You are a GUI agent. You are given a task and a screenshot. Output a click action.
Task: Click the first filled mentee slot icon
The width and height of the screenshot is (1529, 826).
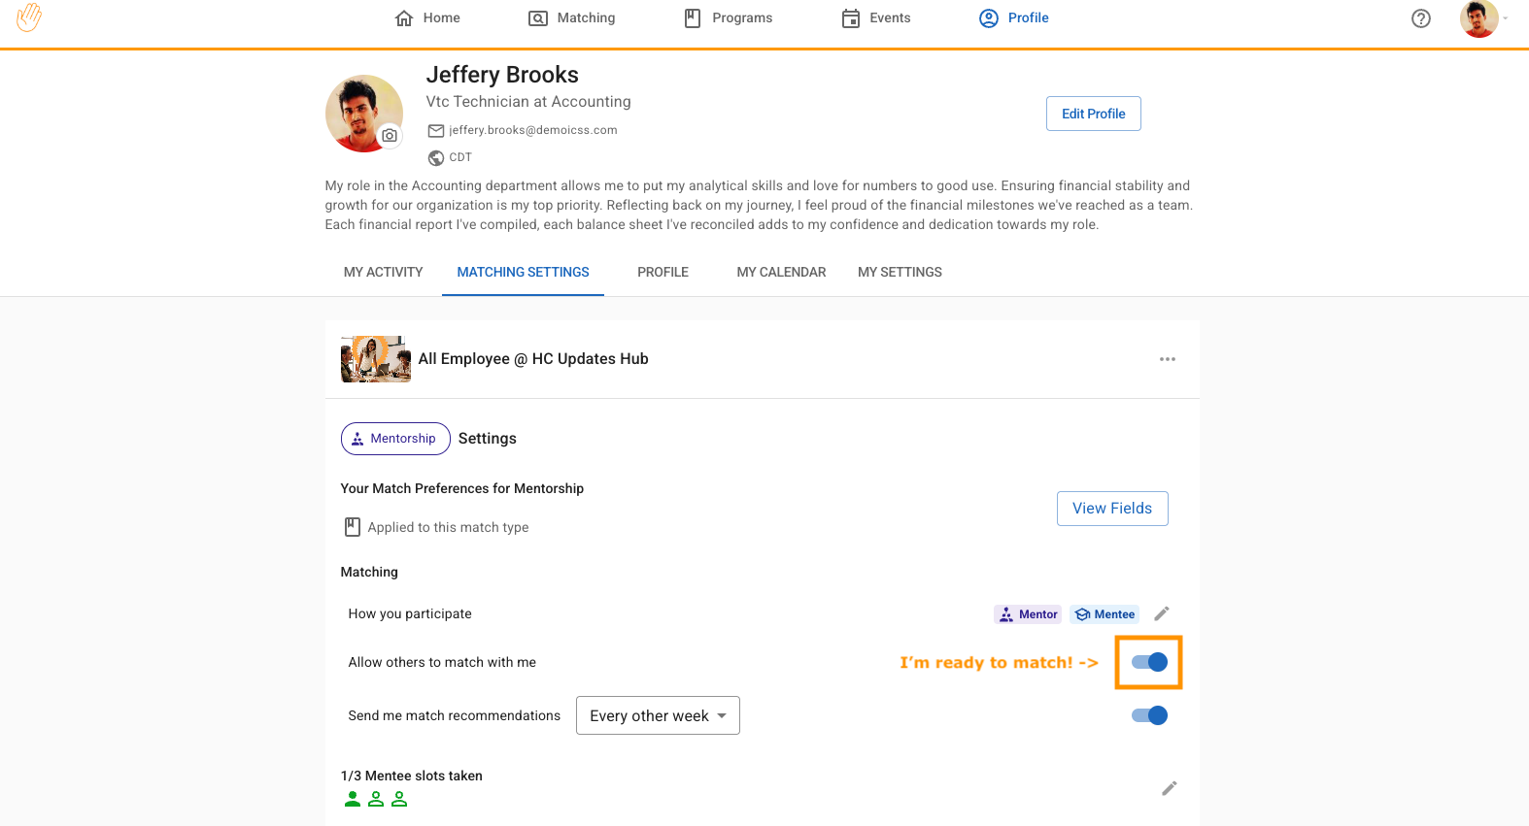pyautogui.click(x=353, y=799)
